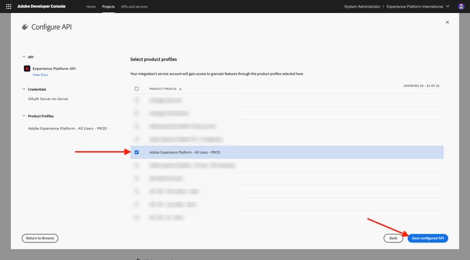Open APIs and services tab
Image resolution: width=470 pixels, height=260 pixels.
coord(134,7)
